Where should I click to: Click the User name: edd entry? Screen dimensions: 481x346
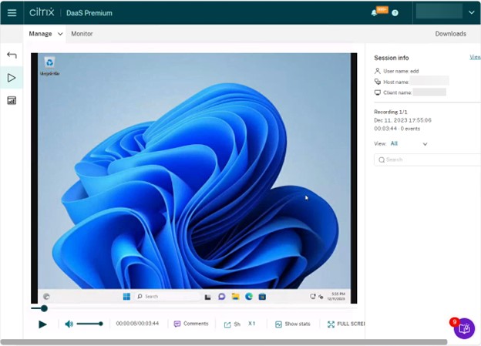(x=397, y=71)
